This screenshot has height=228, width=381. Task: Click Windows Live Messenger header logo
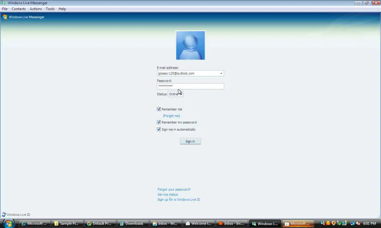tap(24, 17)
